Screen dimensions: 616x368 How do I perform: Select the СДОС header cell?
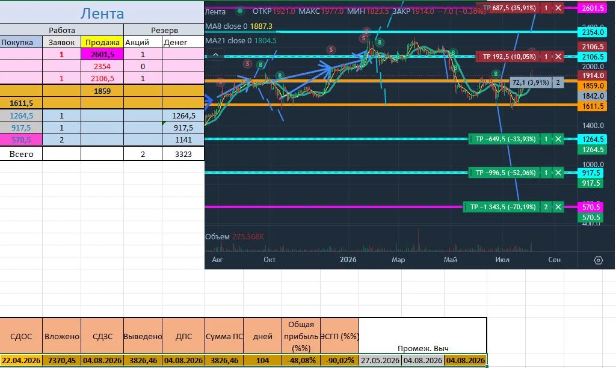[x=21, y=336]
